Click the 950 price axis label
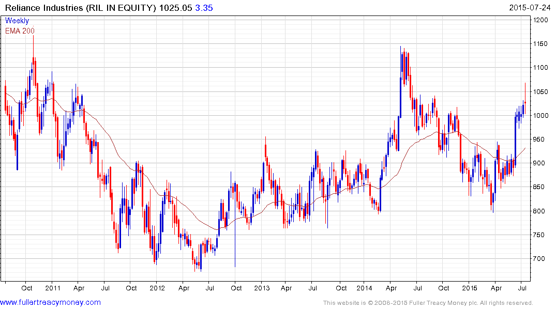Image resolution: width=556 pixels, height=310 pixels. (539, 139)
